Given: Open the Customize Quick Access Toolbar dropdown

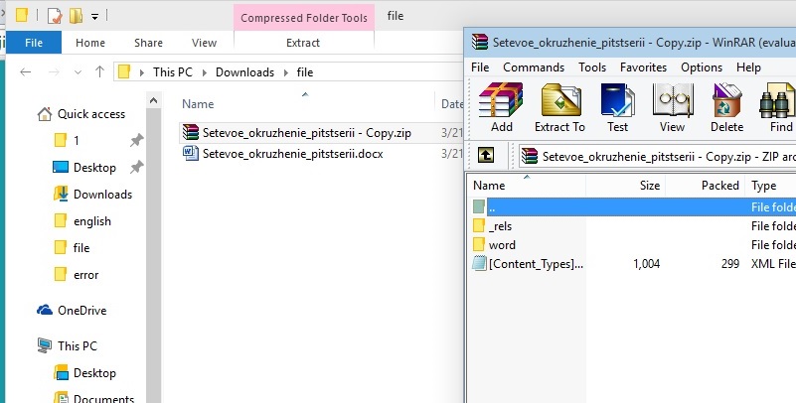Looking at the screenshot, I should point(95,17).
